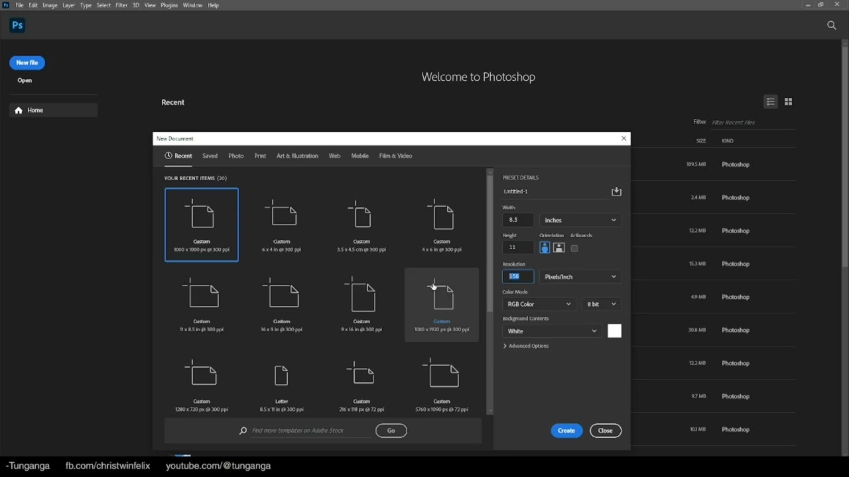Select 6 x 4 in Custom preset
The image size is (849, 477).
(281, 225)
